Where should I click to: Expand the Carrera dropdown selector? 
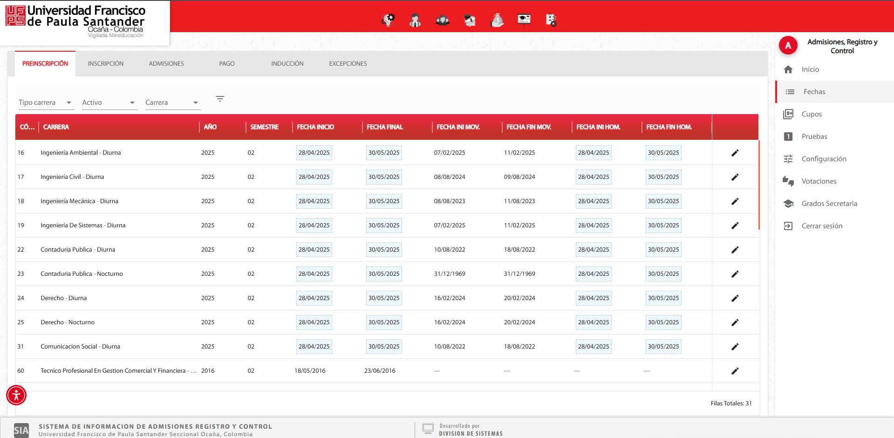coord(172,103)
